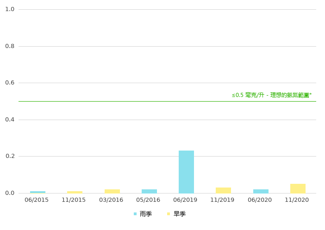
Task: Click the 03/2016 x-axis label
Action: (x=111, y=200)
